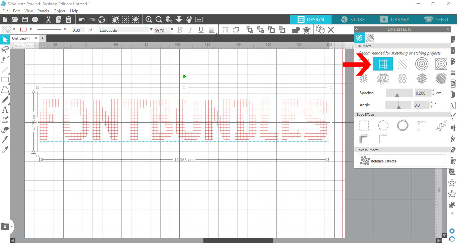Click the Release Effects button
This screenshot has width=457, height=243.
[402, 161]
